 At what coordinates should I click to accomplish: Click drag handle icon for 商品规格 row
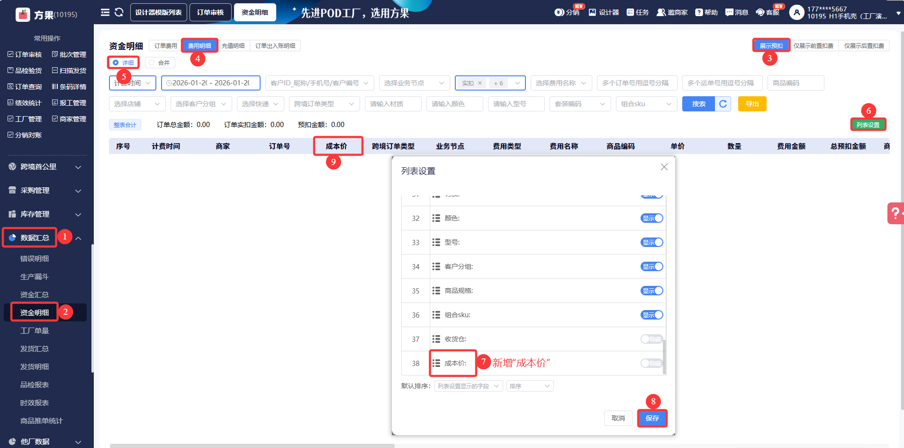[436, 291]
